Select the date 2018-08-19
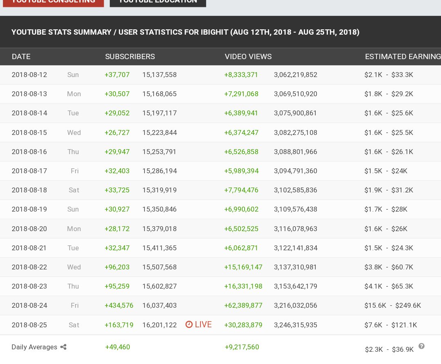This screenshot has height=364, width=441. (29, 209)
